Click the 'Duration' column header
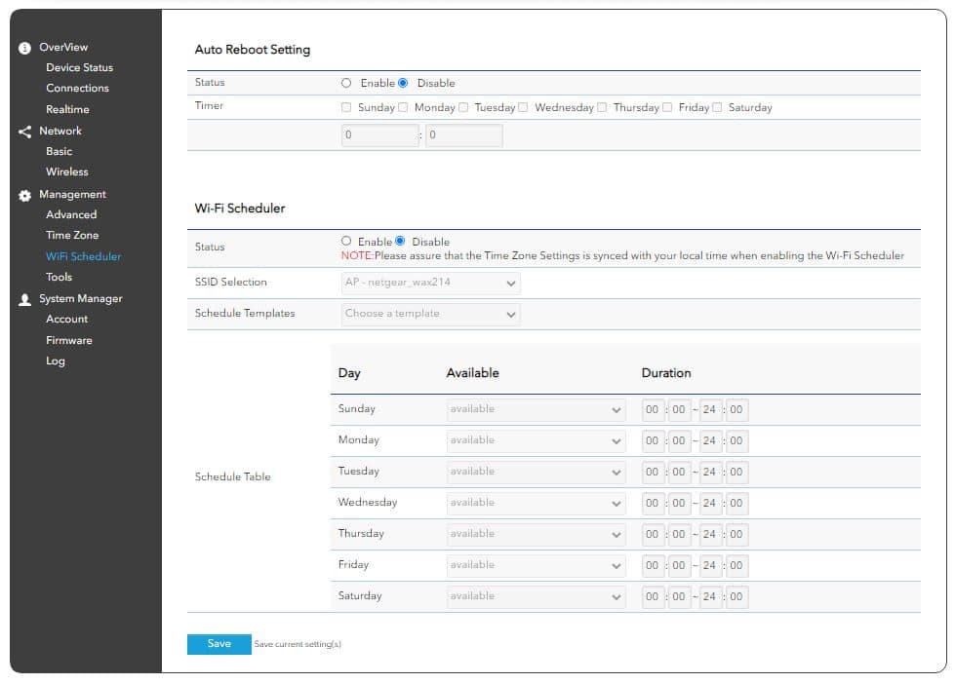Viewport: 955px width, 684px height. coord(666,373)
